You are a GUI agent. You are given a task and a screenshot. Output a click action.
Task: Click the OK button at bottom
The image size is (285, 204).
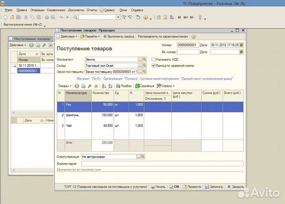pyautogui.click(x=175, y=187)
